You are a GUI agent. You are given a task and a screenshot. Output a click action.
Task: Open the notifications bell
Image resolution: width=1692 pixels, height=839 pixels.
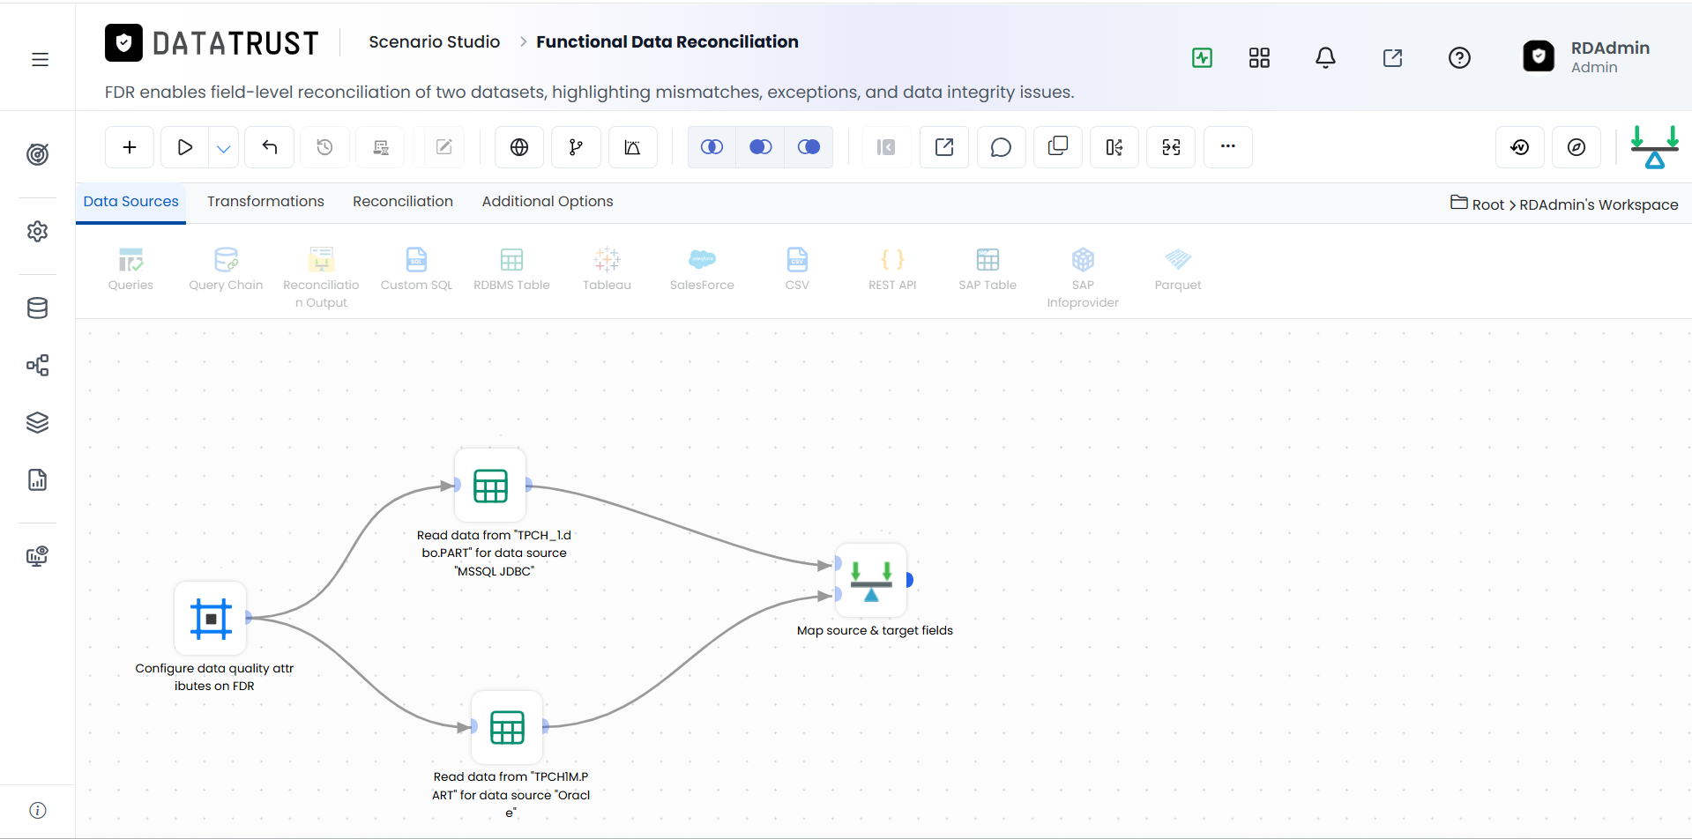[1325, 58]
